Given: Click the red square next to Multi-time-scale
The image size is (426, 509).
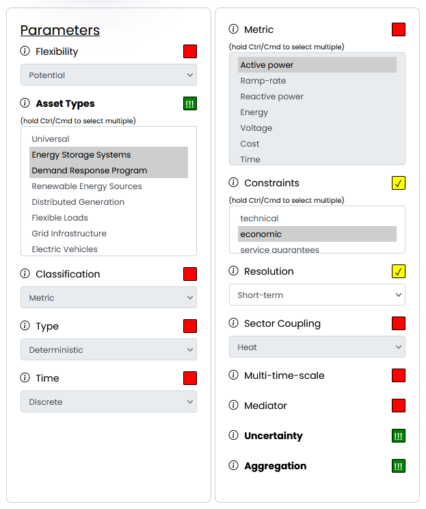Looking at the screenshot, I should coord(399,375).
